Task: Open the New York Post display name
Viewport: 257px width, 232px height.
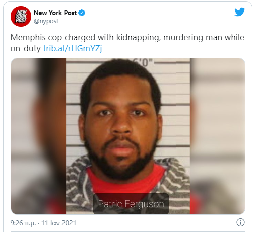Action: pyautogui.click(x=55, y=13)
